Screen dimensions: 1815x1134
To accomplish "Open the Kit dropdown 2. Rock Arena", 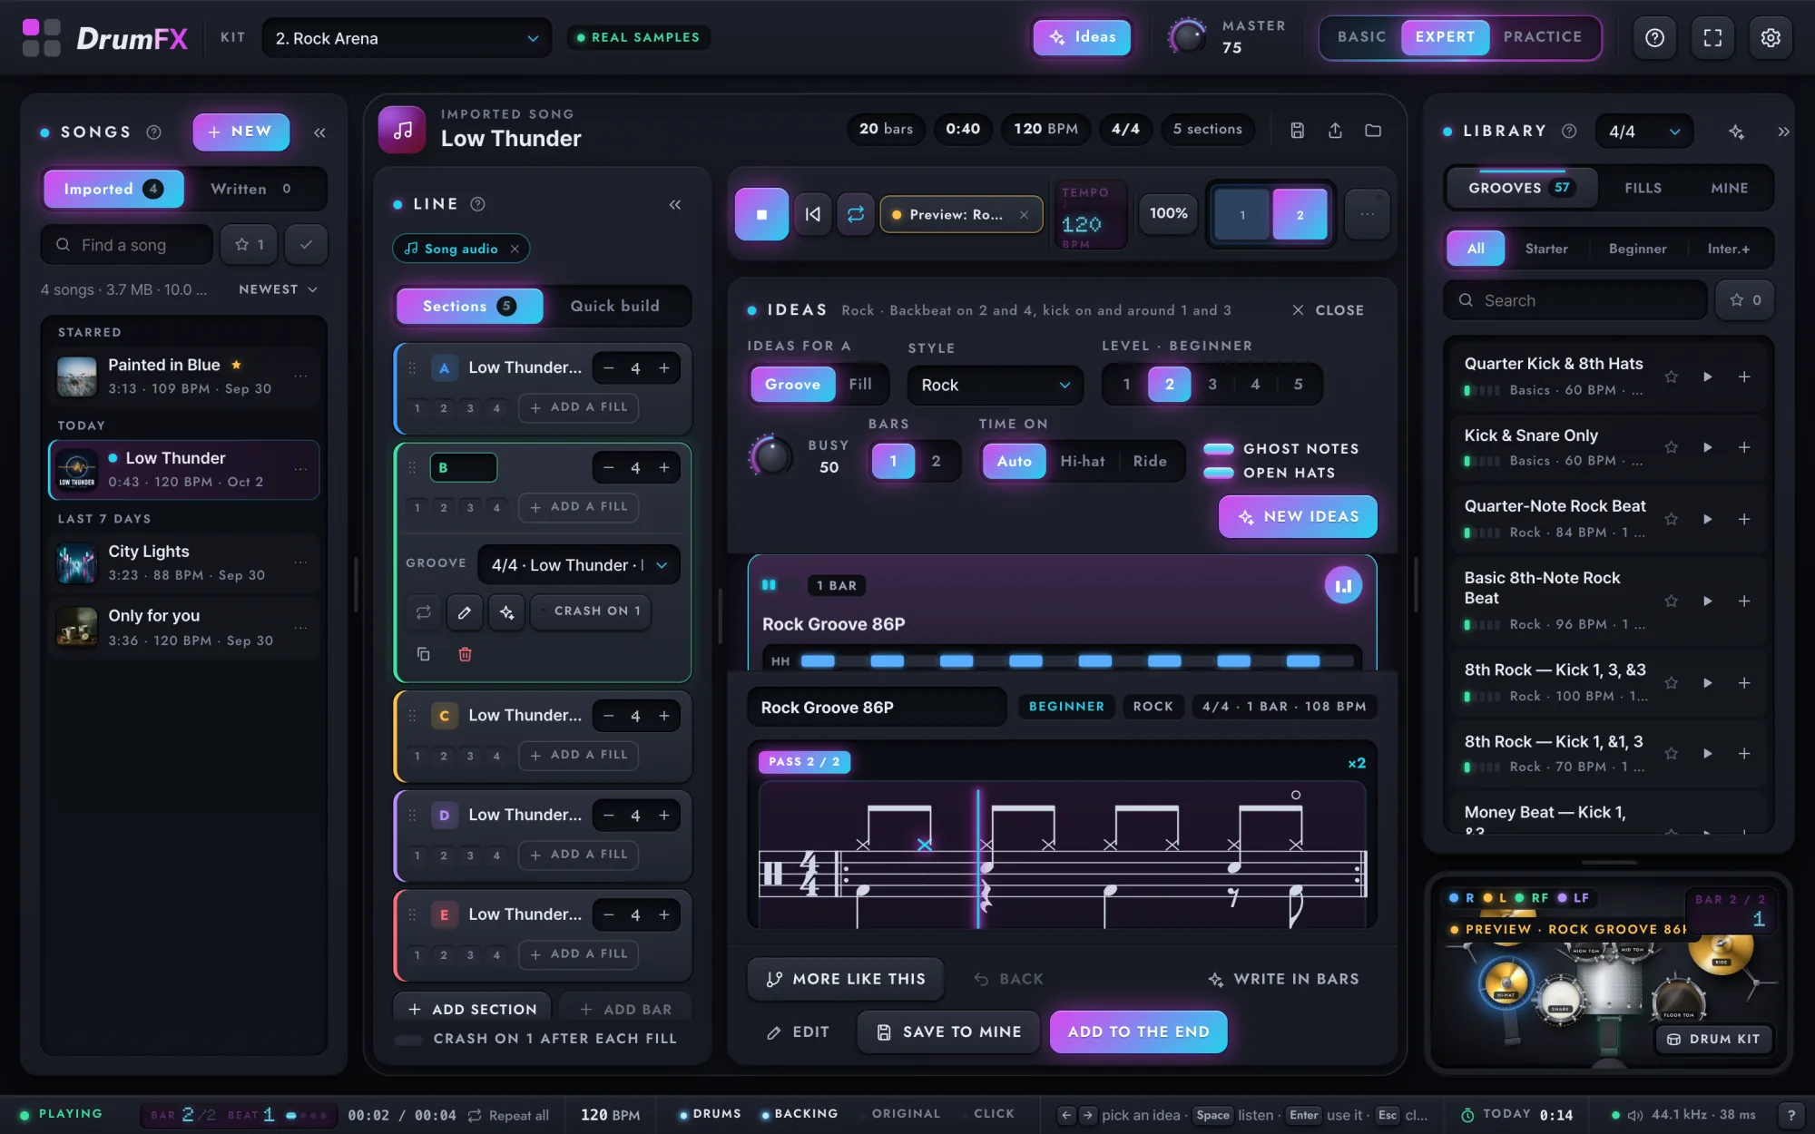I will (407, 38).
